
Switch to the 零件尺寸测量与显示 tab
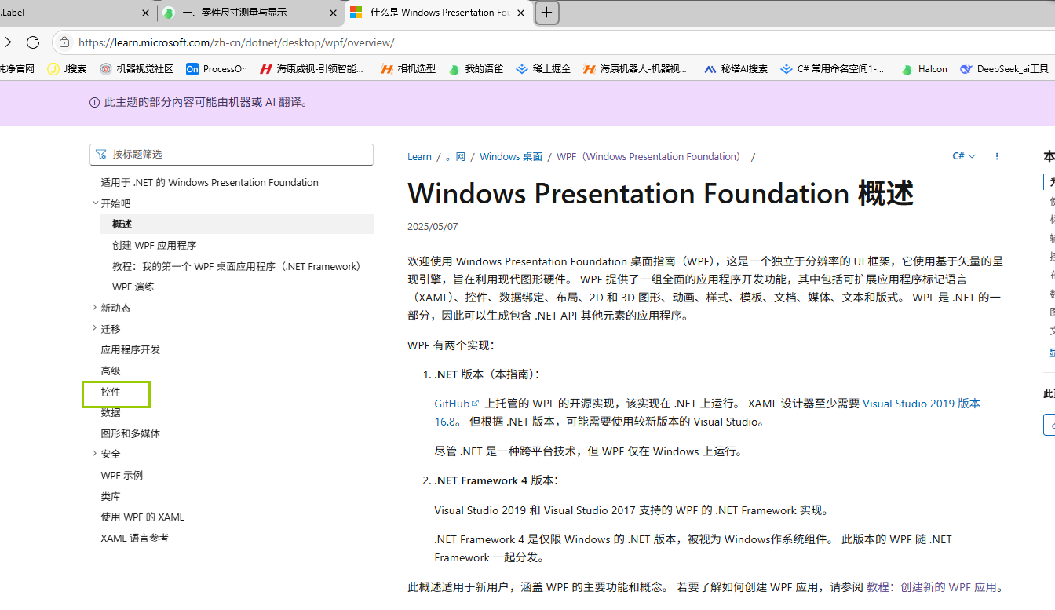[x=251, y=13]
